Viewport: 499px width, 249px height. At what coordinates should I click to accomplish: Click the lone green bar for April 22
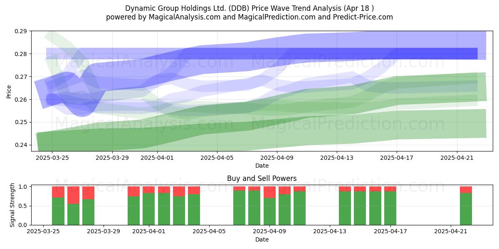[466, 209]
